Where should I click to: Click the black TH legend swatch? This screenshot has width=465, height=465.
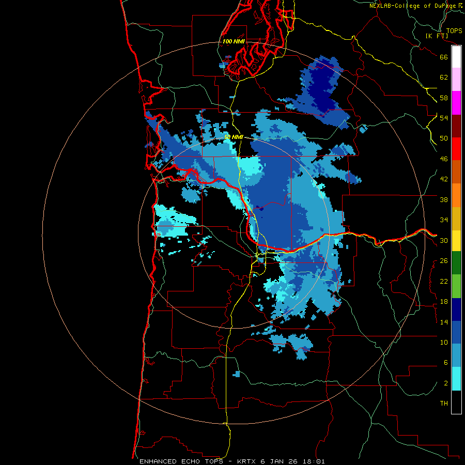click(456, 402)
